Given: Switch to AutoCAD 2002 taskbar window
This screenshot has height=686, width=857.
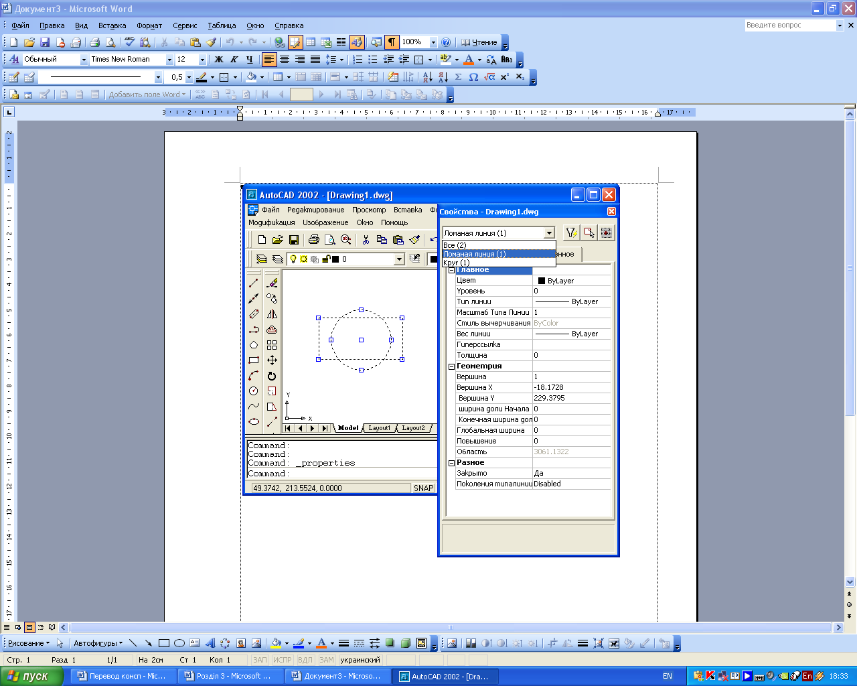Looking at the screenshot, I should pyautogui.click(x=445, y=676).
